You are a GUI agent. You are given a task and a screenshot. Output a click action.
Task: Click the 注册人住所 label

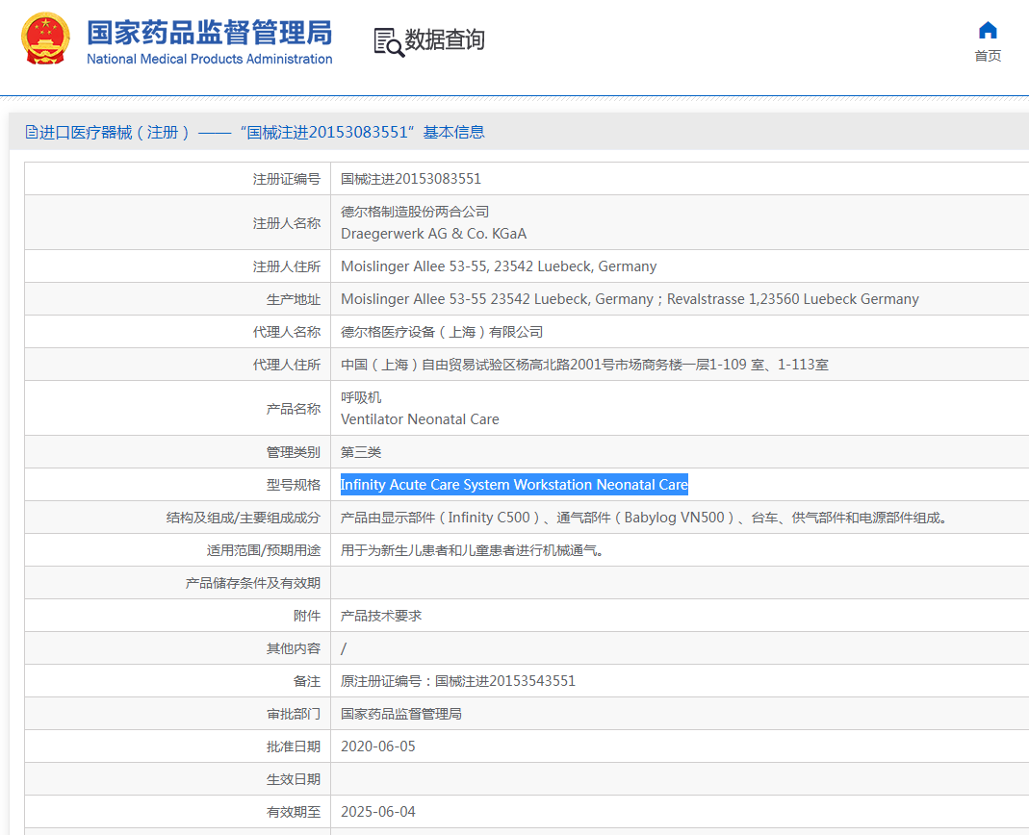(x=287, y=266)
